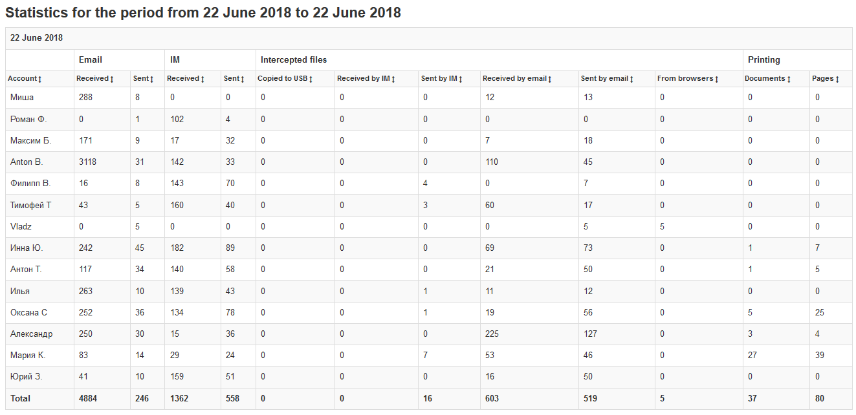
Task: Click Anton B.'s 3118 received emails value
Action: point(86,162)
